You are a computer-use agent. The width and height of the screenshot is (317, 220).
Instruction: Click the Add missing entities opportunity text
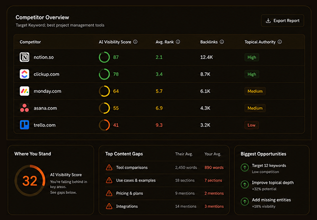tap(271, 200)
